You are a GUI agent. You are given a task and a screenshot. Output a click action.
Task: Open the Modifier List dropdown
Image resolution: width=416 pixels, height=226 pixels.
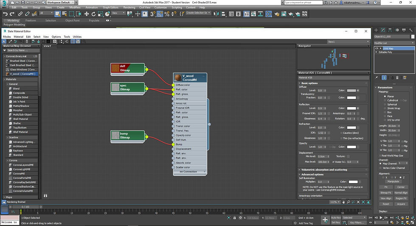coord(394,43)
